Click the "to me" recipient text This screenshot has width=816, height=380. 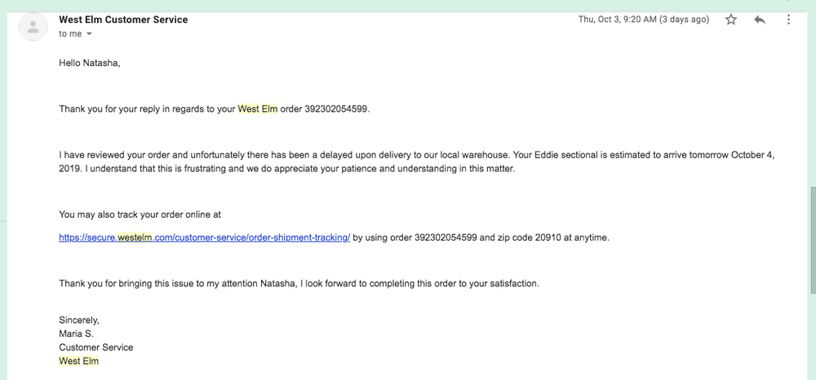point(70,34)
